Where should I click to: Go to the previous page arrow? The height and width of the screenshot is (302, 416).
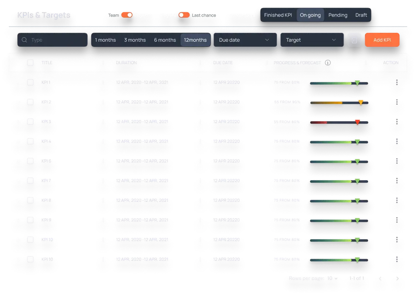point(380,278)
